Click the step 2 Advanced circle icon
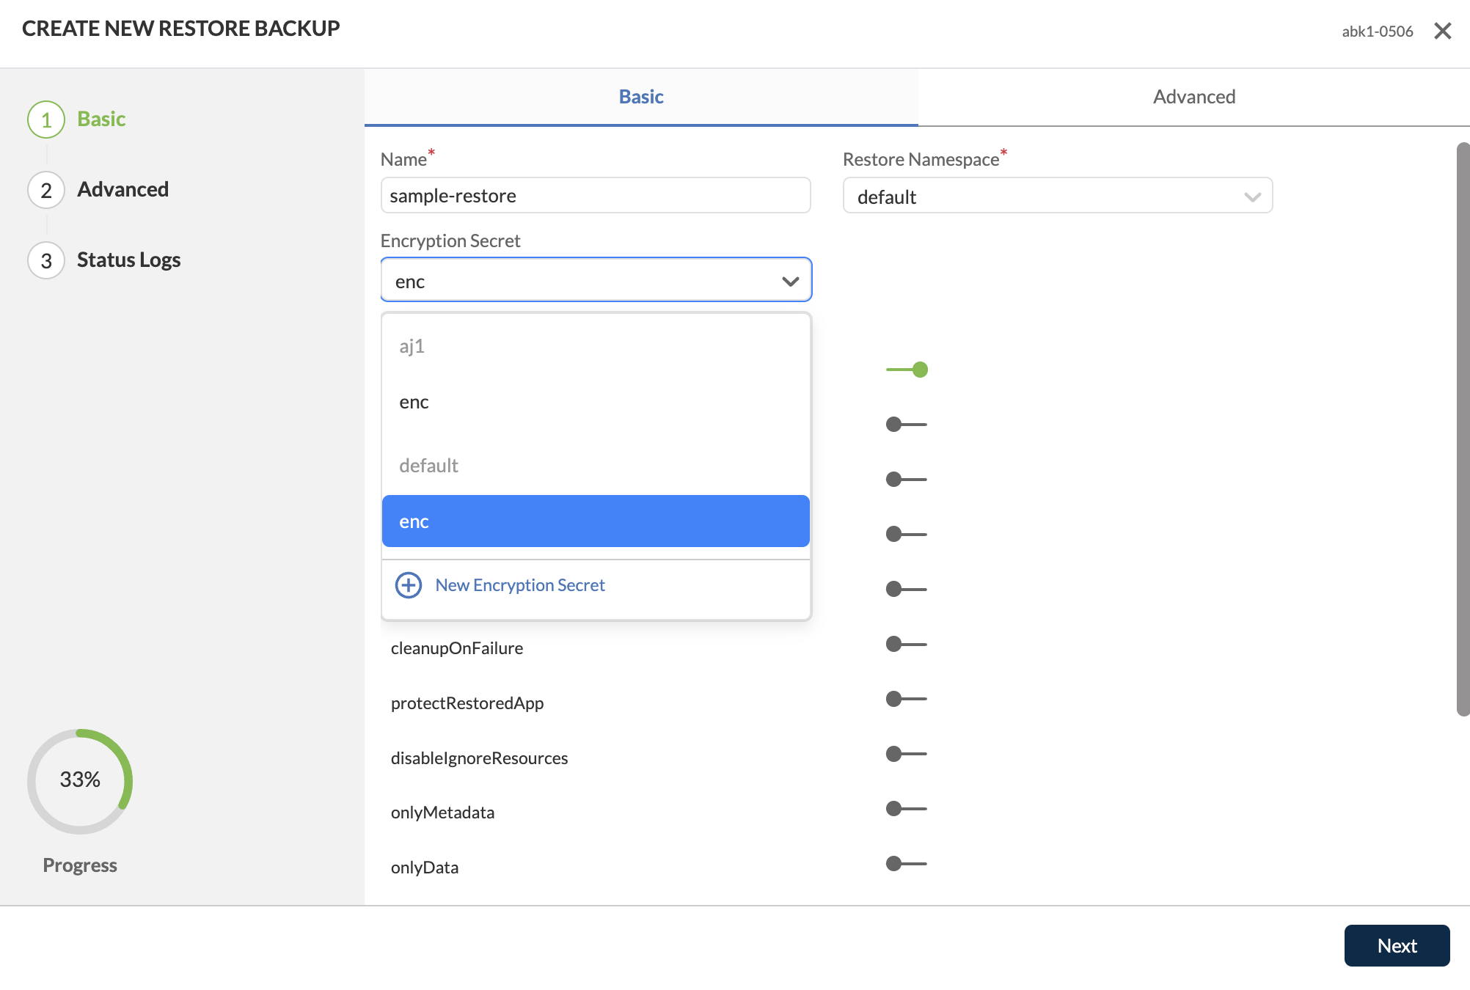Screen dimensions: 1470x990 tap(46, 190)
